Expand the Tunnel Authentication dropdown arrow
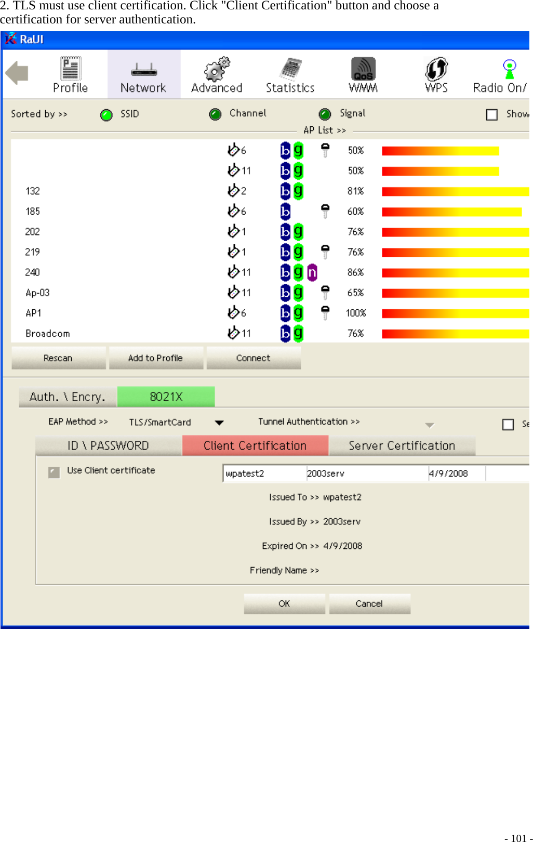The width and height of the screenshot is (533, 842). [x=430, y=425]
